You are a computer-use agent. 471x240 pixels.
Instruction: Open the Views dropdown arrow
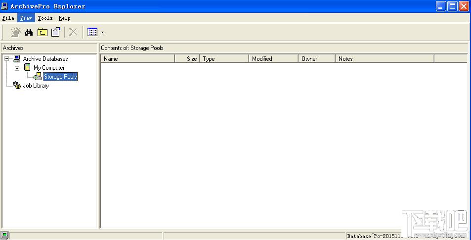click(x=102, y=33)
